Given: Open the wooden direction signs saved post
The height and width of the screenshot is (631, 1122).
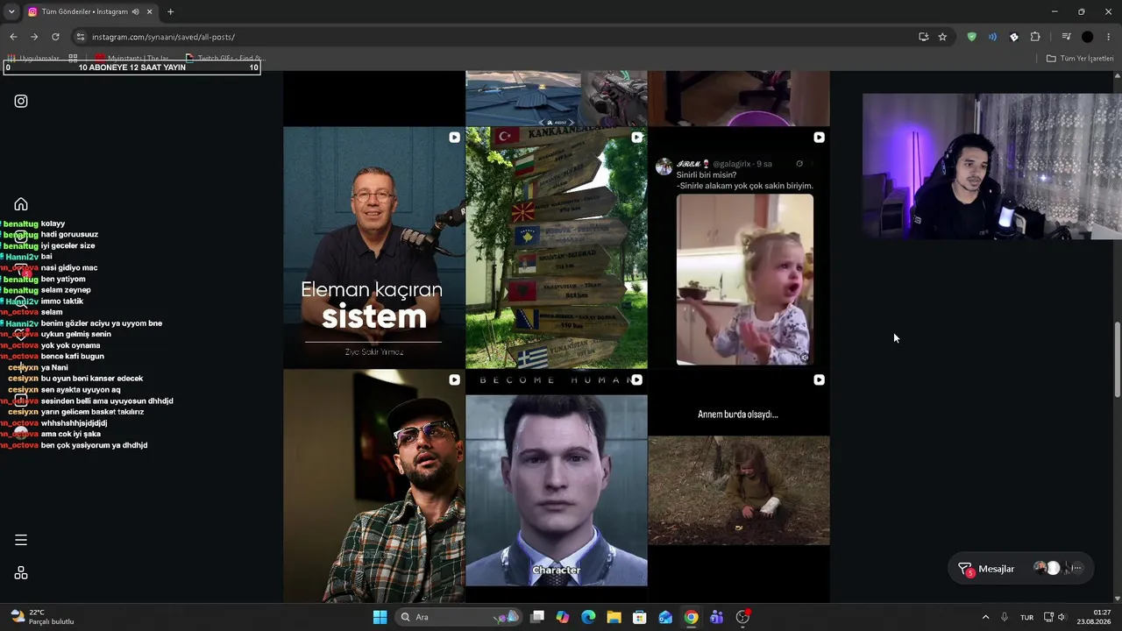Looking at the screenshot, I should (x=557, y=248).
